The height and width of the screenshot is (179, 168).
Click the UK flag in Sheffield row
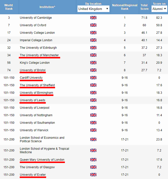pos(93,85)
